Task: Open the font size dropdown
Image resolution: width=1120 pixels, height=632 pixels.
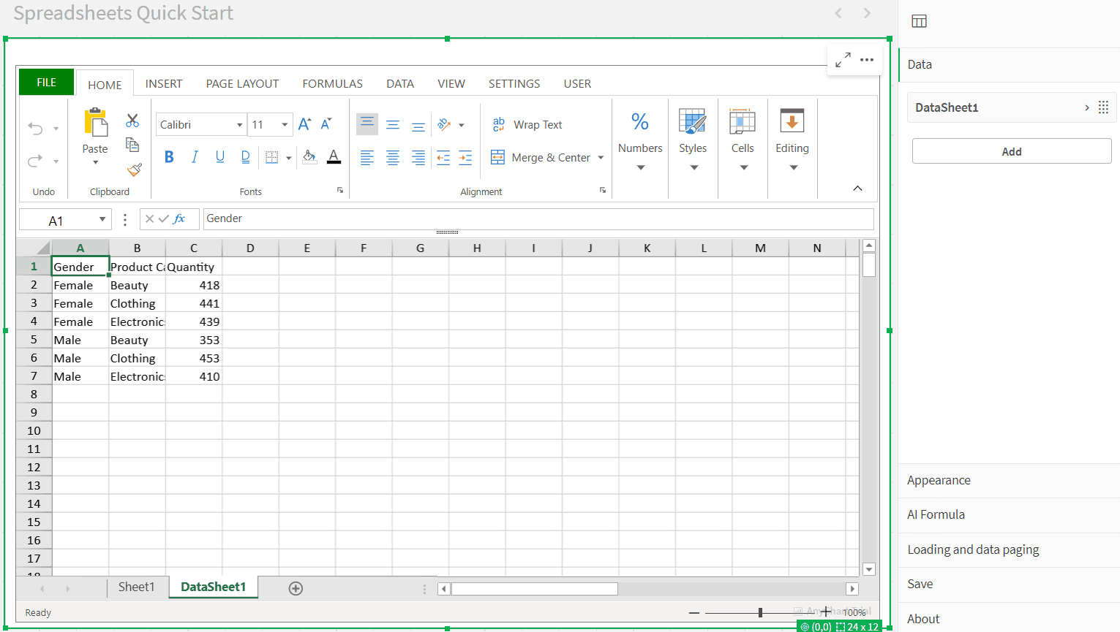Action: 285,125
